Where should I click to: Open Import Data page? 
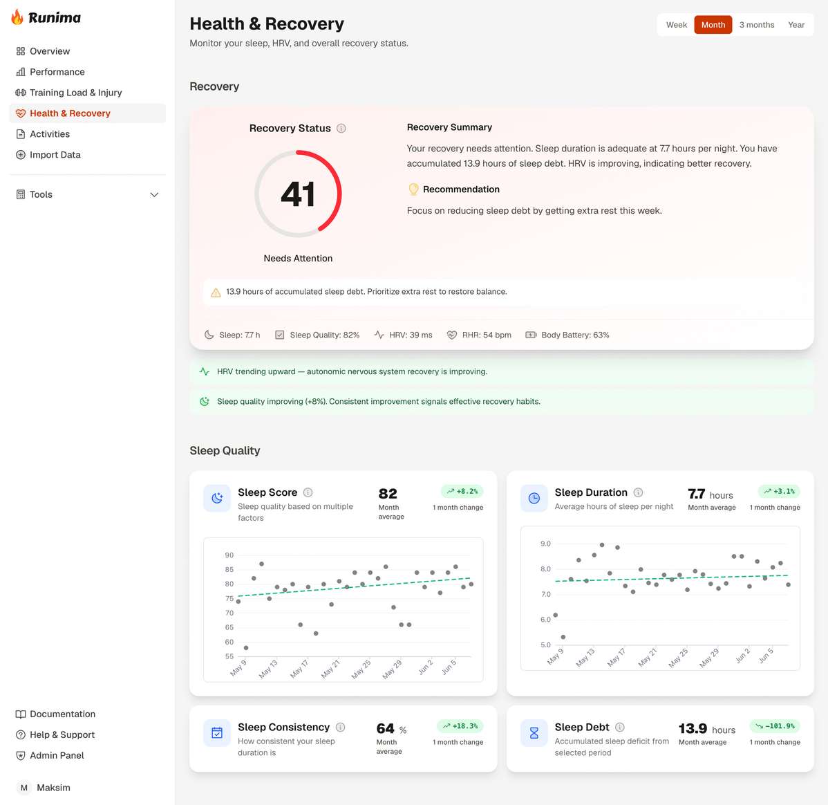tap(88, 155)
